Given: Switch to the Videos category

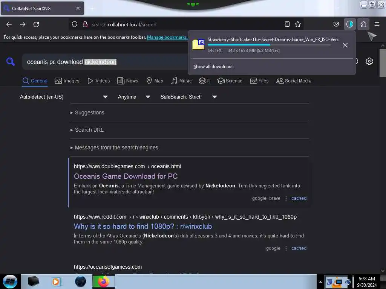Looking at the screenshot, I should coord(98,81).
